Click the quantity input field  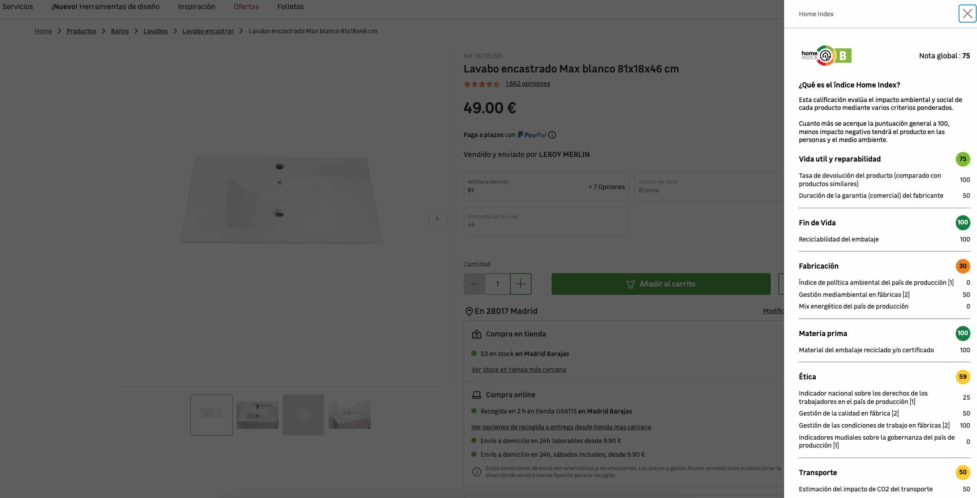tap(497, 284)
